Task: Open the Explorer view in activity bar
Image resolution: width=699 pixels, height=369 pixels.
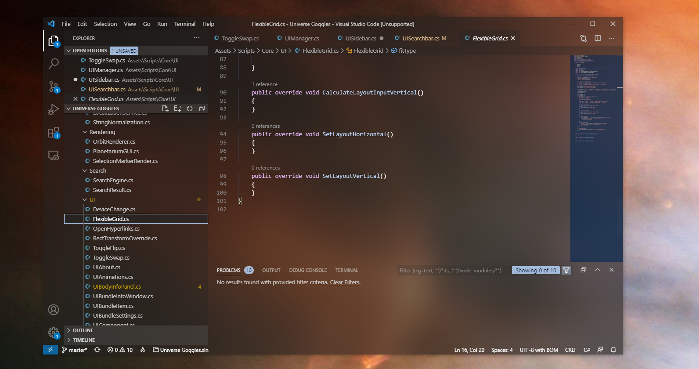Action: point(54,41)
